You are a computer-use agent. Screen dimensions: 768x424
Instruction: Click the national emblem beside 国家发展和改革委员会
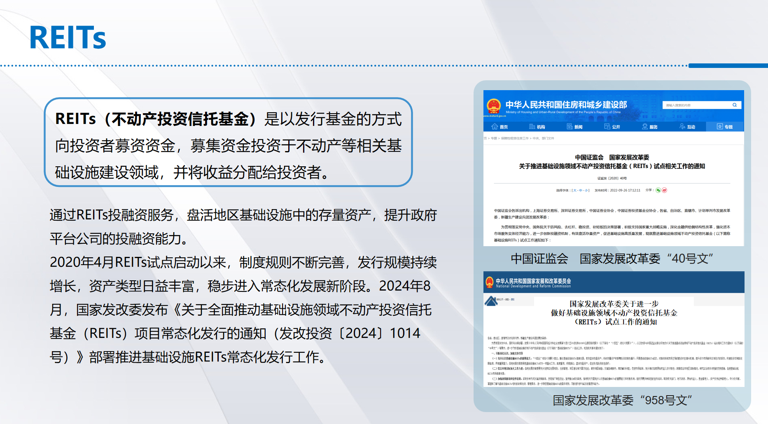pos(489,282)
